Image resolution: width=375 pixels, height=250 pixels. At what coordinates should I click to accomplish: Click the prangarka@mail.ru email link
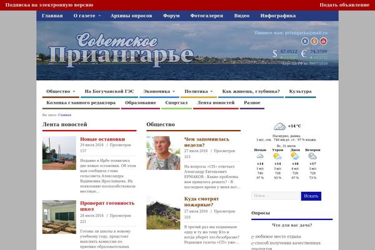(306, 32)
